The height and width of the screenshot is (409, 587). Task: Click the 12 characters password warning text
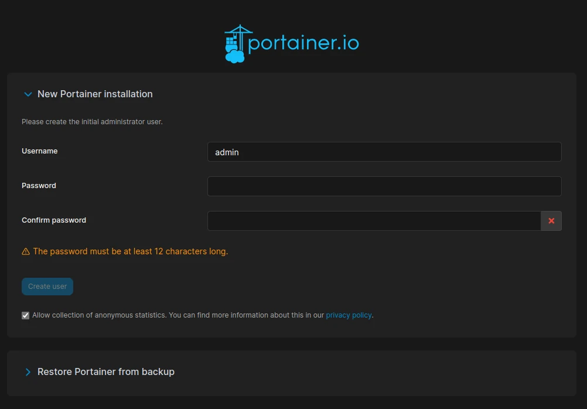(130, 251)
